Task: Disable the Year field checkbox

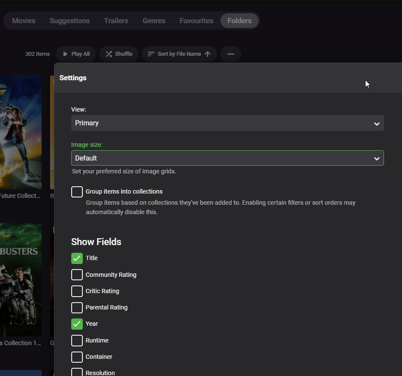Action: coord(77,324)
